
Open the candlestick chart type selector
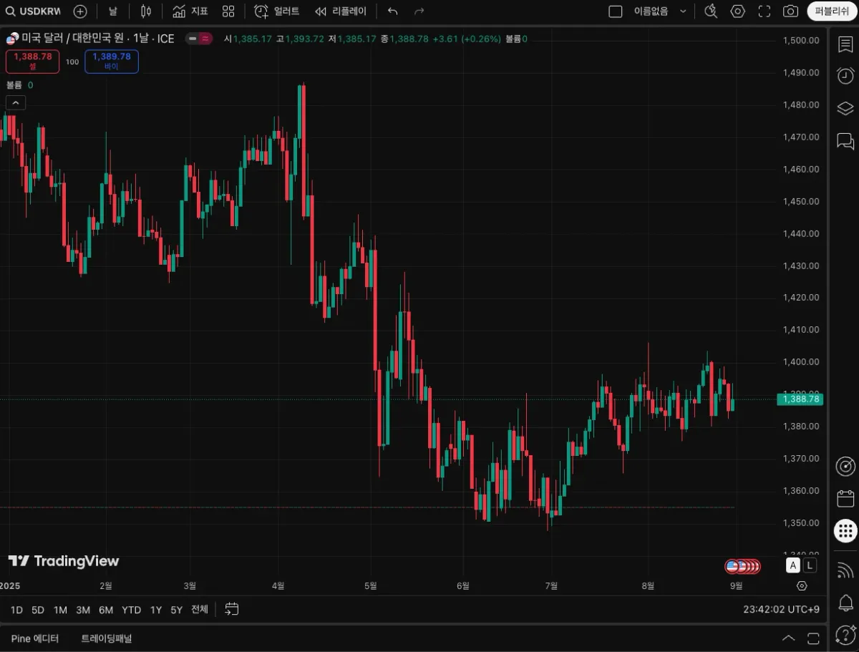click(x=146, y=11)
